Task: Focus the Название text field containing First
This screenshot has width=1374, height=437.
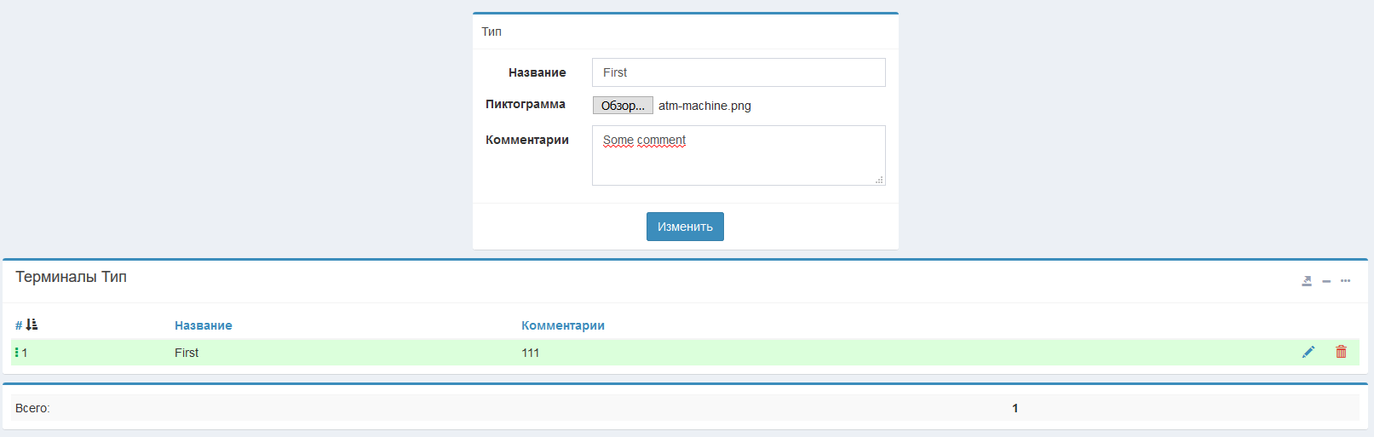Action: point(738,72)
